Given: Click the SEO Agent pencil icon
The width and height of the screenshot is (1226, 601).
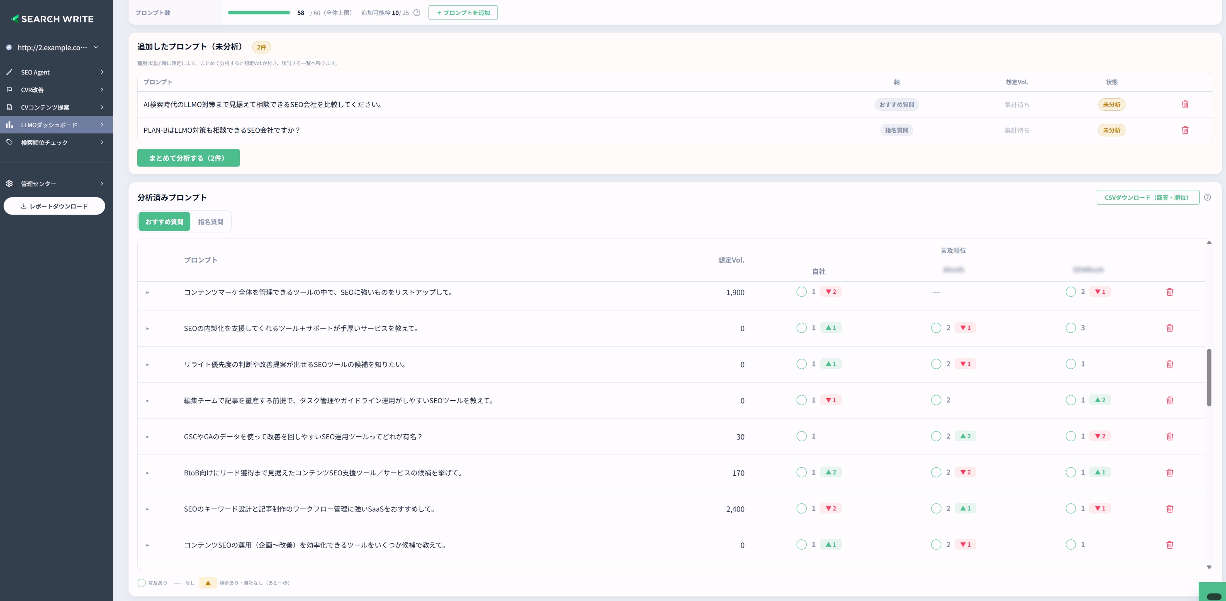Looking at the screenshot, I should (9, 72).
